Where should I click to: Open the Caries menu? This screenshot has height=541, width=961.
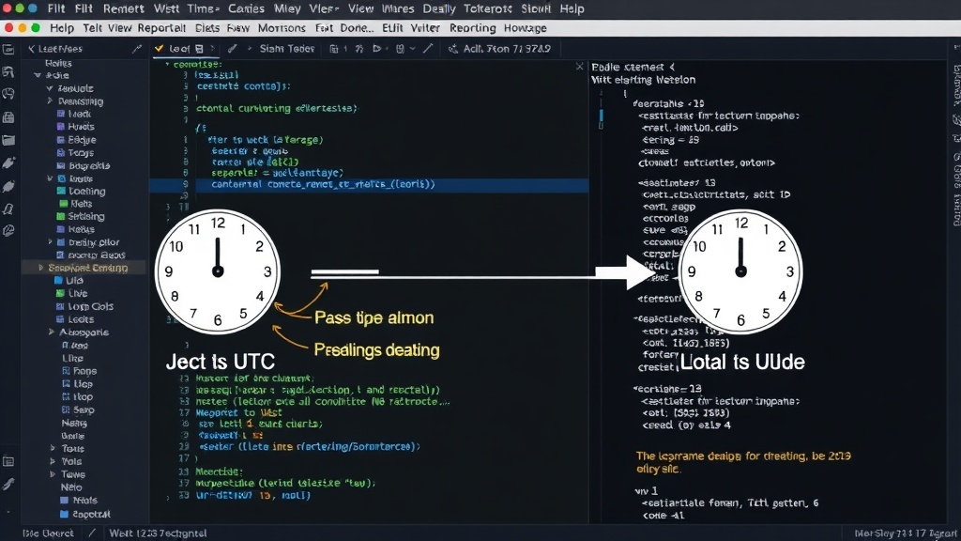click(246, 8)
